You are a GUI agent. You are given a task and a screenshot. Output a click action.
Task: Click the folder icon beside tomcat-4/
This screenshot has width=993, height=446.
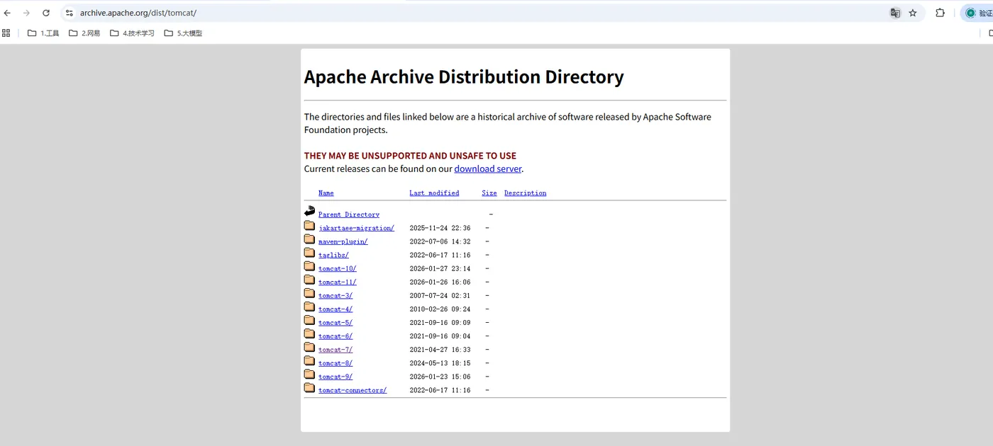point(309,306)
